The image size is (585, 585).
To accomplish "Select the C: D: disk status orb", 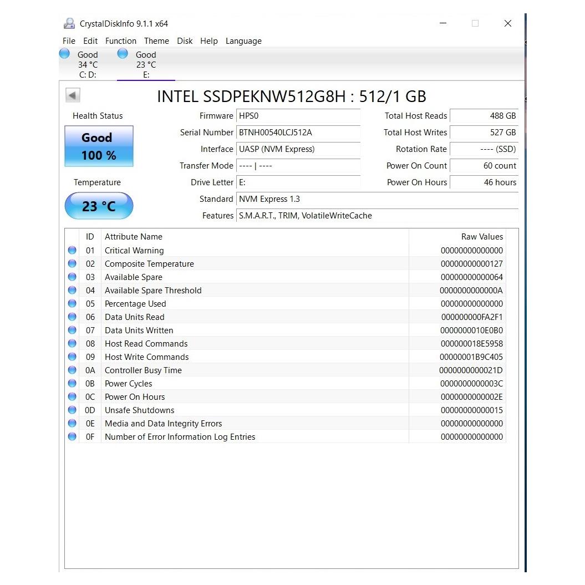I will pyautogui.click(x=65, y=54).
